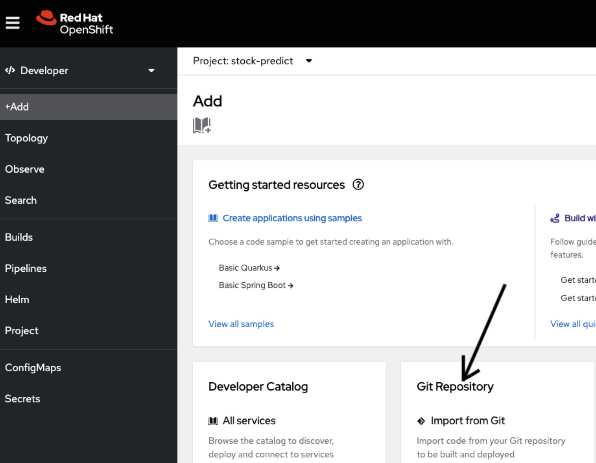The height and width of the screenshot is (463, 596).
Task: Click the Add page title
Action: (x=207, y=101)
